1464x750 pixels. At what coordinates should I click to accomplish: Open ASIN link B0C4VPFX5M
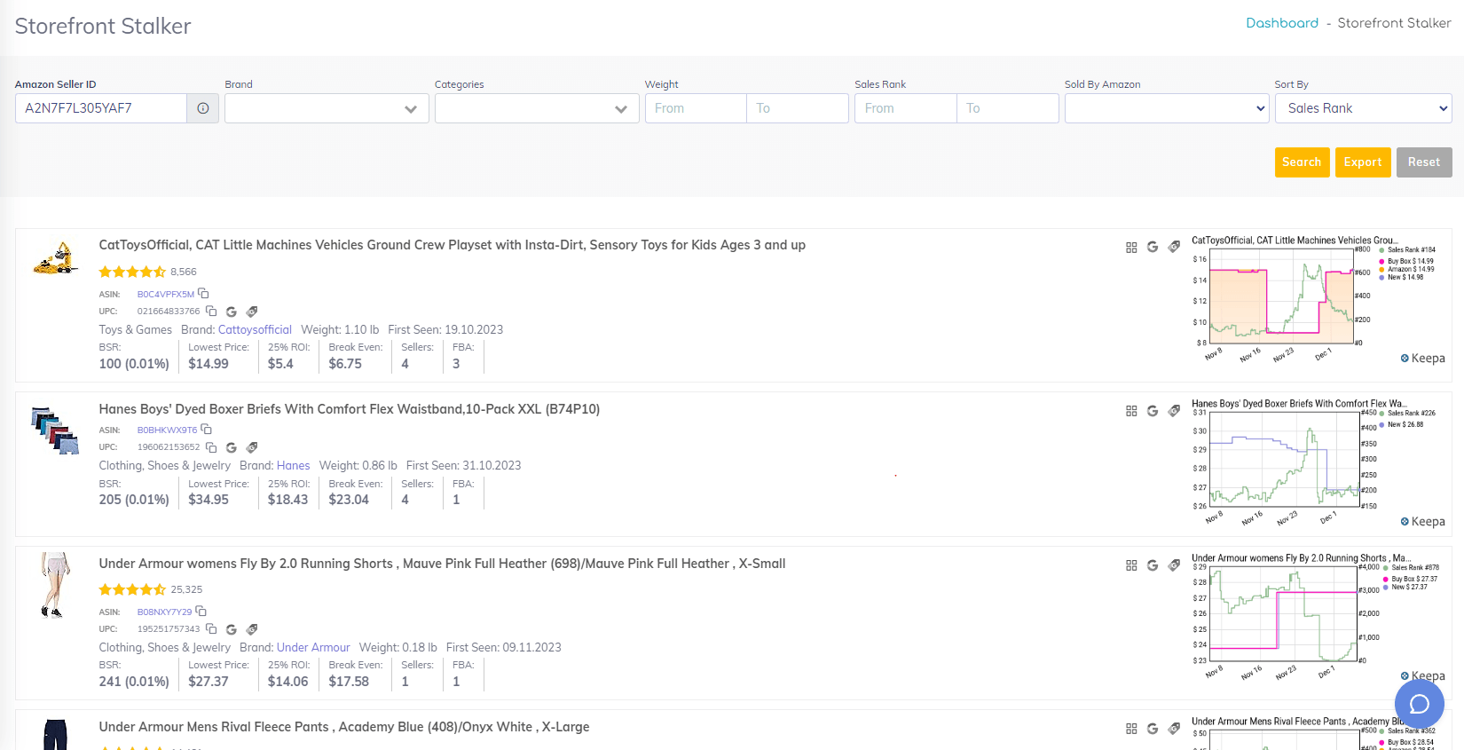[x=165, y=294]
